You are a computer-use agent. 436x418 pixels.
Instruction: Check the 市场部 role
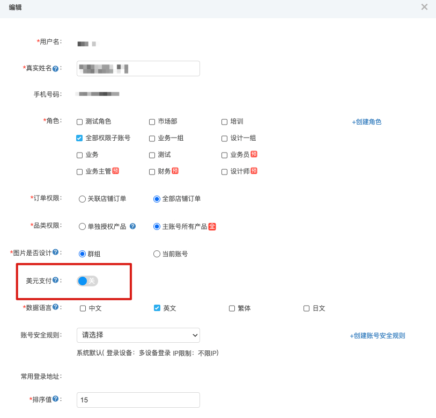[152, 122]
